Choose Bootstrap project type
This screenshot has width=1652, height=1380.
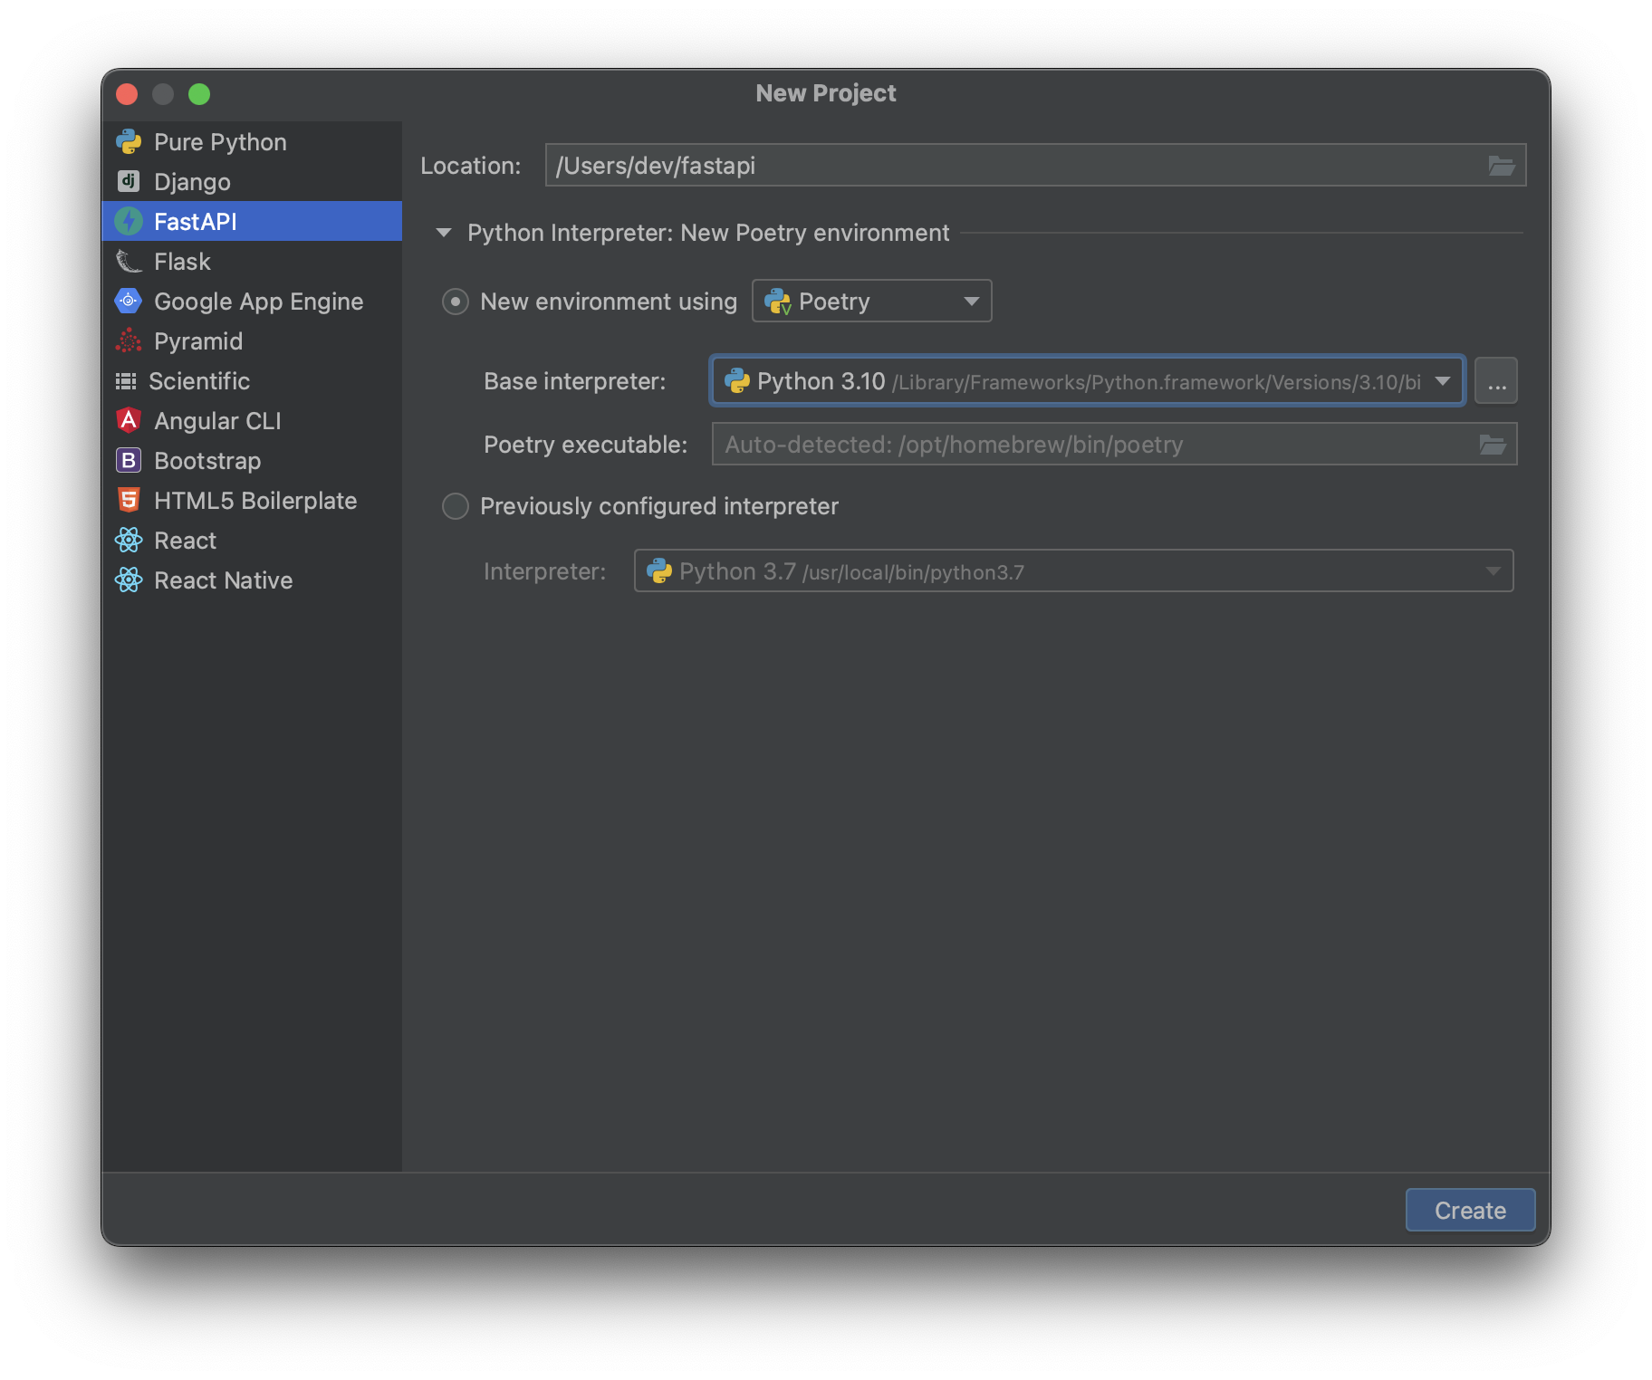252,461
